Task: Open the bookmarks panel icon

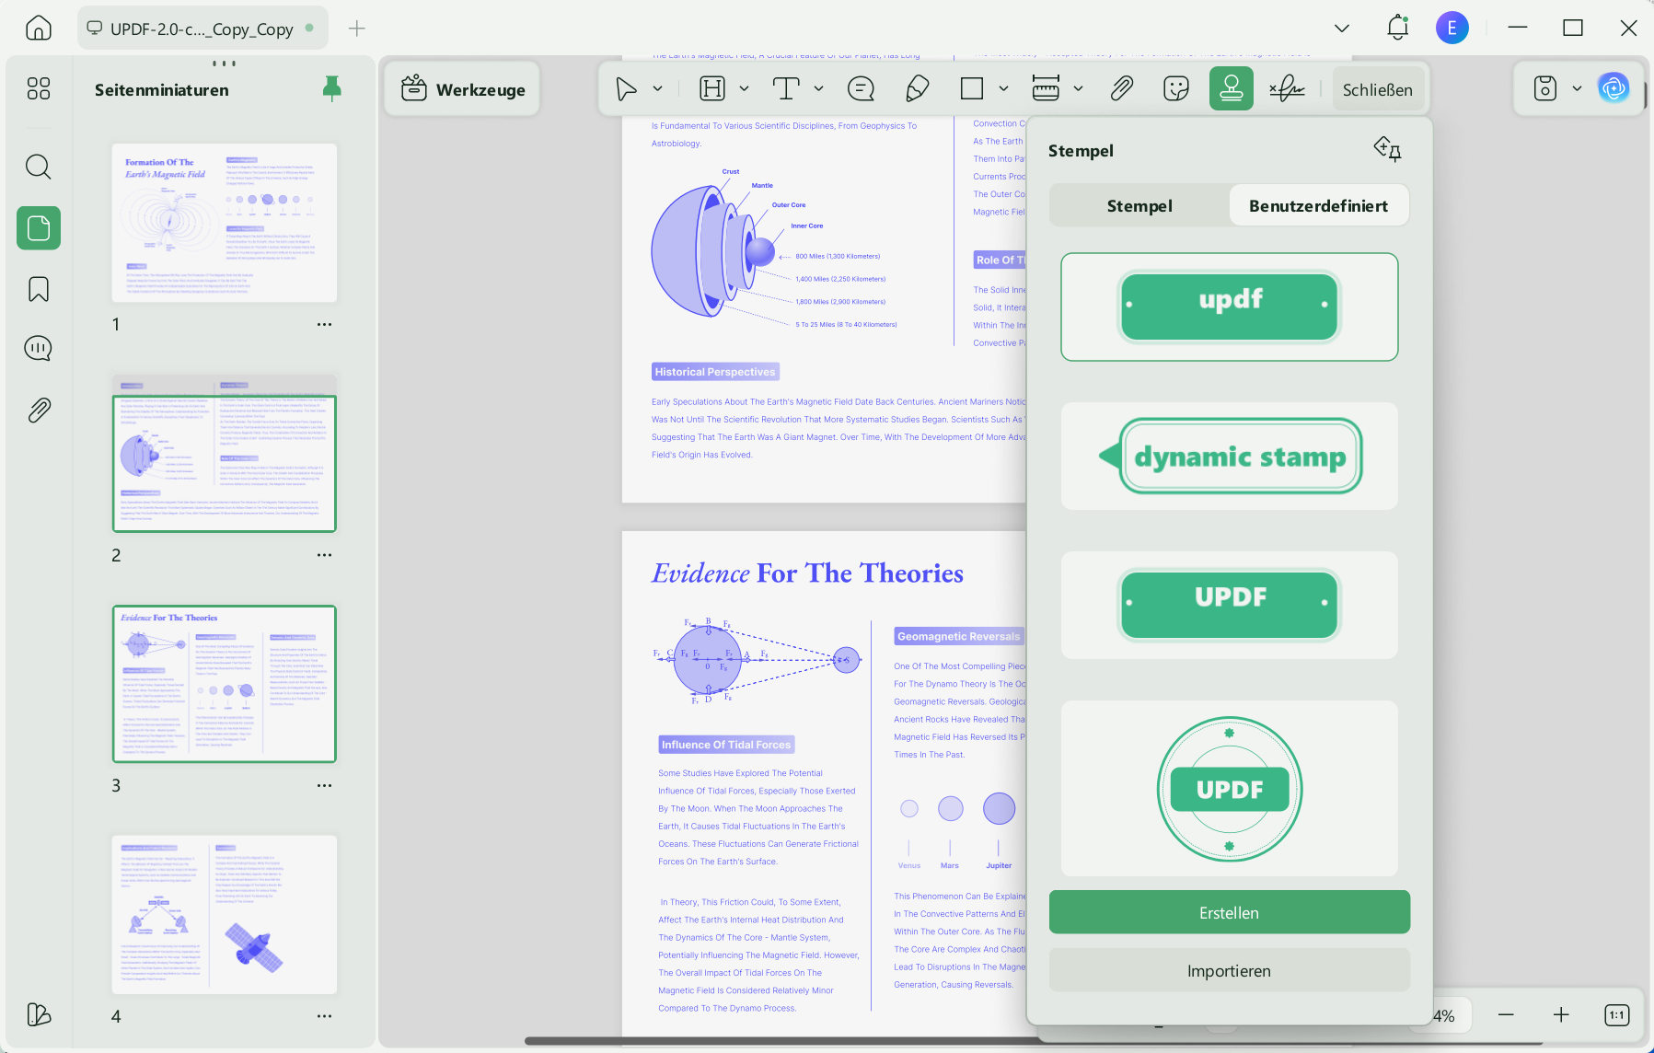Action: click(x=39, y=289)
